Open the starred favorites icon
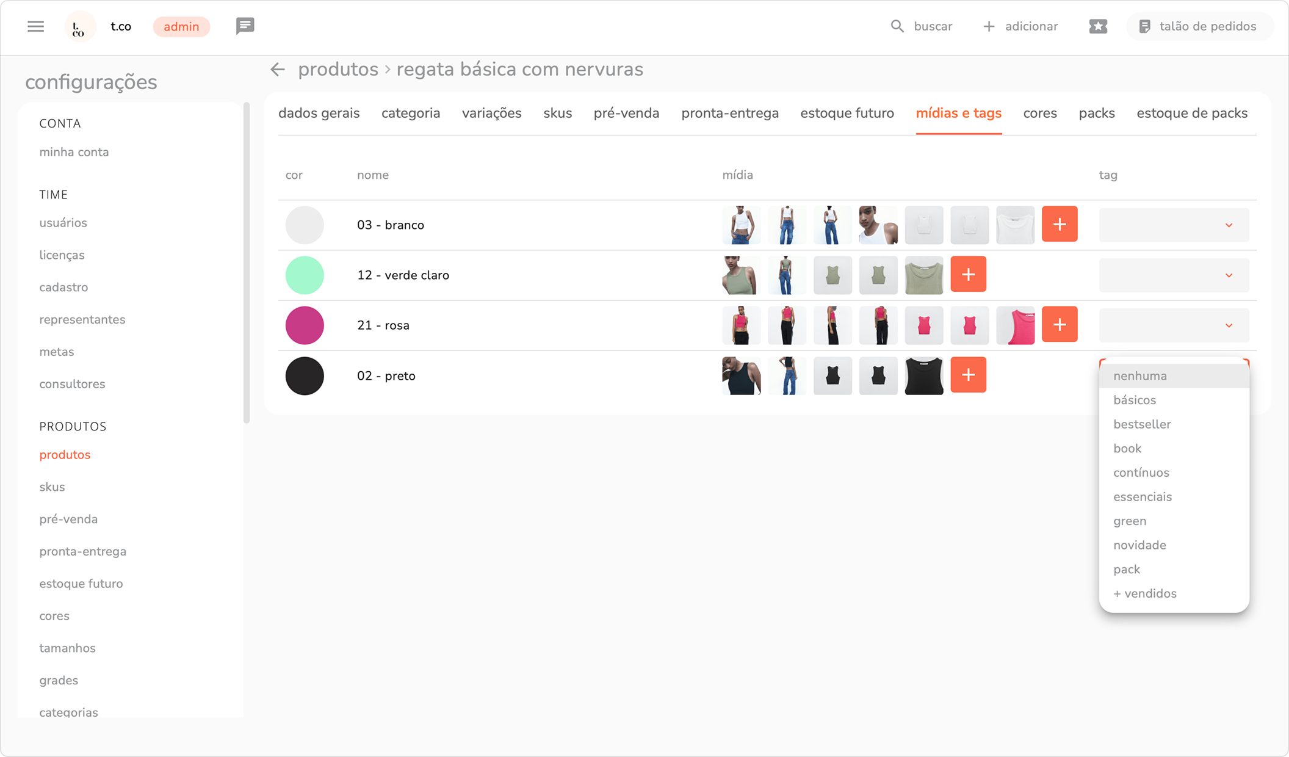Viewport: 1289px width, 757px height. tap(1097, 26)
